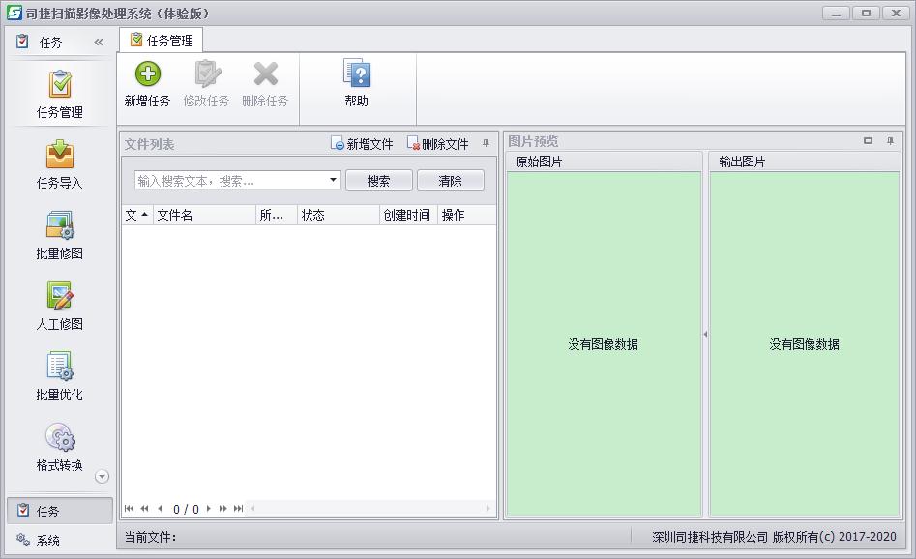The image size is (916, 559).
Task: Open 批量优化 in the sidebar
Action: pos(60,376)
